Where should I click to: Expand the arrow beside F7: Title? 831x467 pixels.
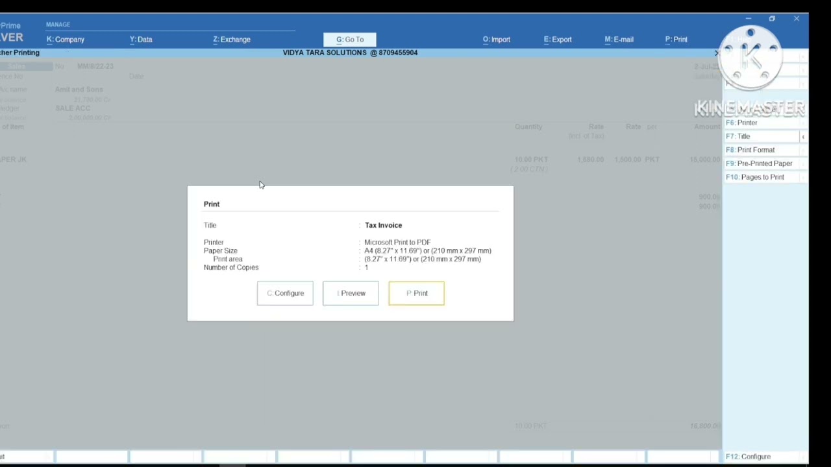[x=804, y=136]
